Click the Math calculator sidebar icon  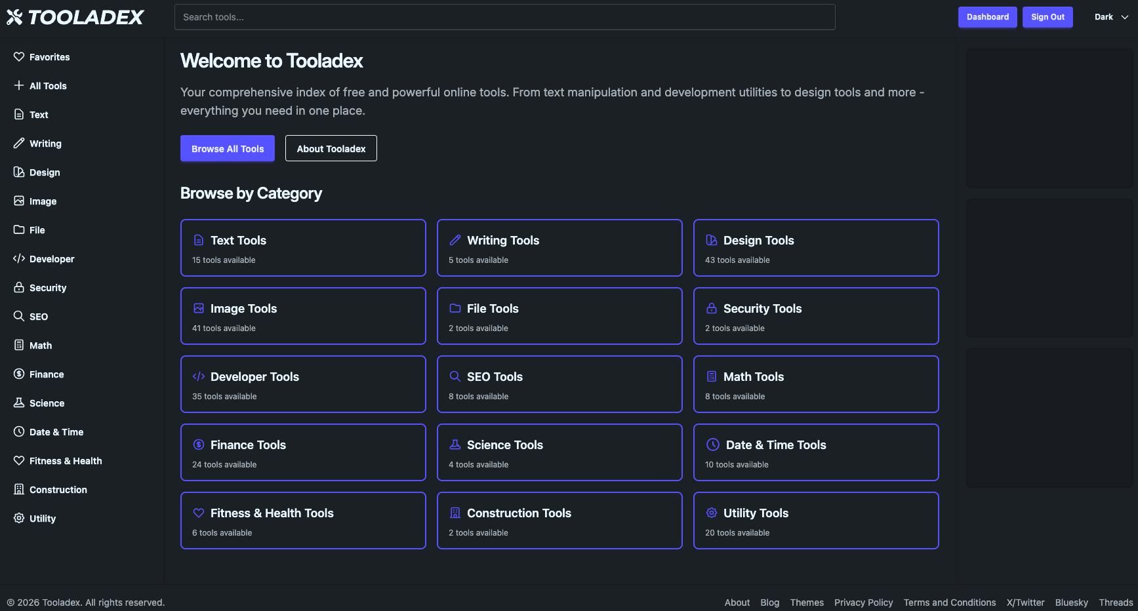(x=19, y=345)
